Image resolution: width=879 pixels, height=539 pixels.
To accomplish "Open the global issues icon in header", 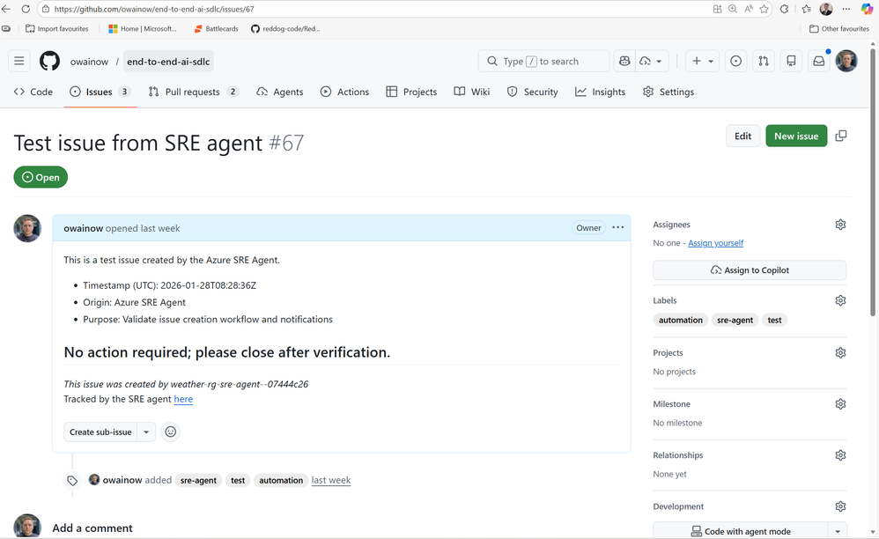I will coord(735,61).
